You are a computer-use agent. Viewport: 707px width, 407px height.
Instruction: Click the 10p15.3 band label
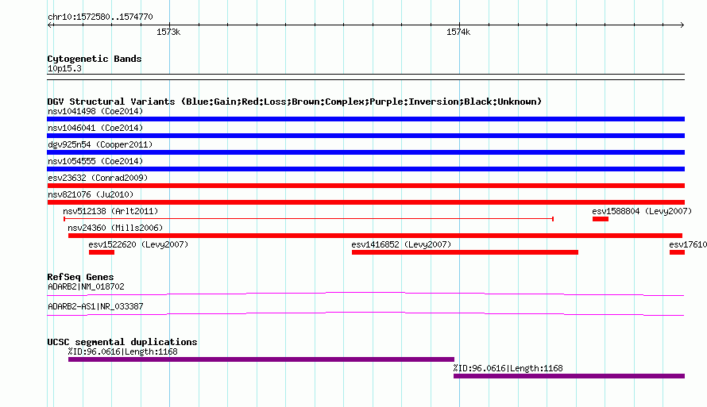(x=64, y=68)
